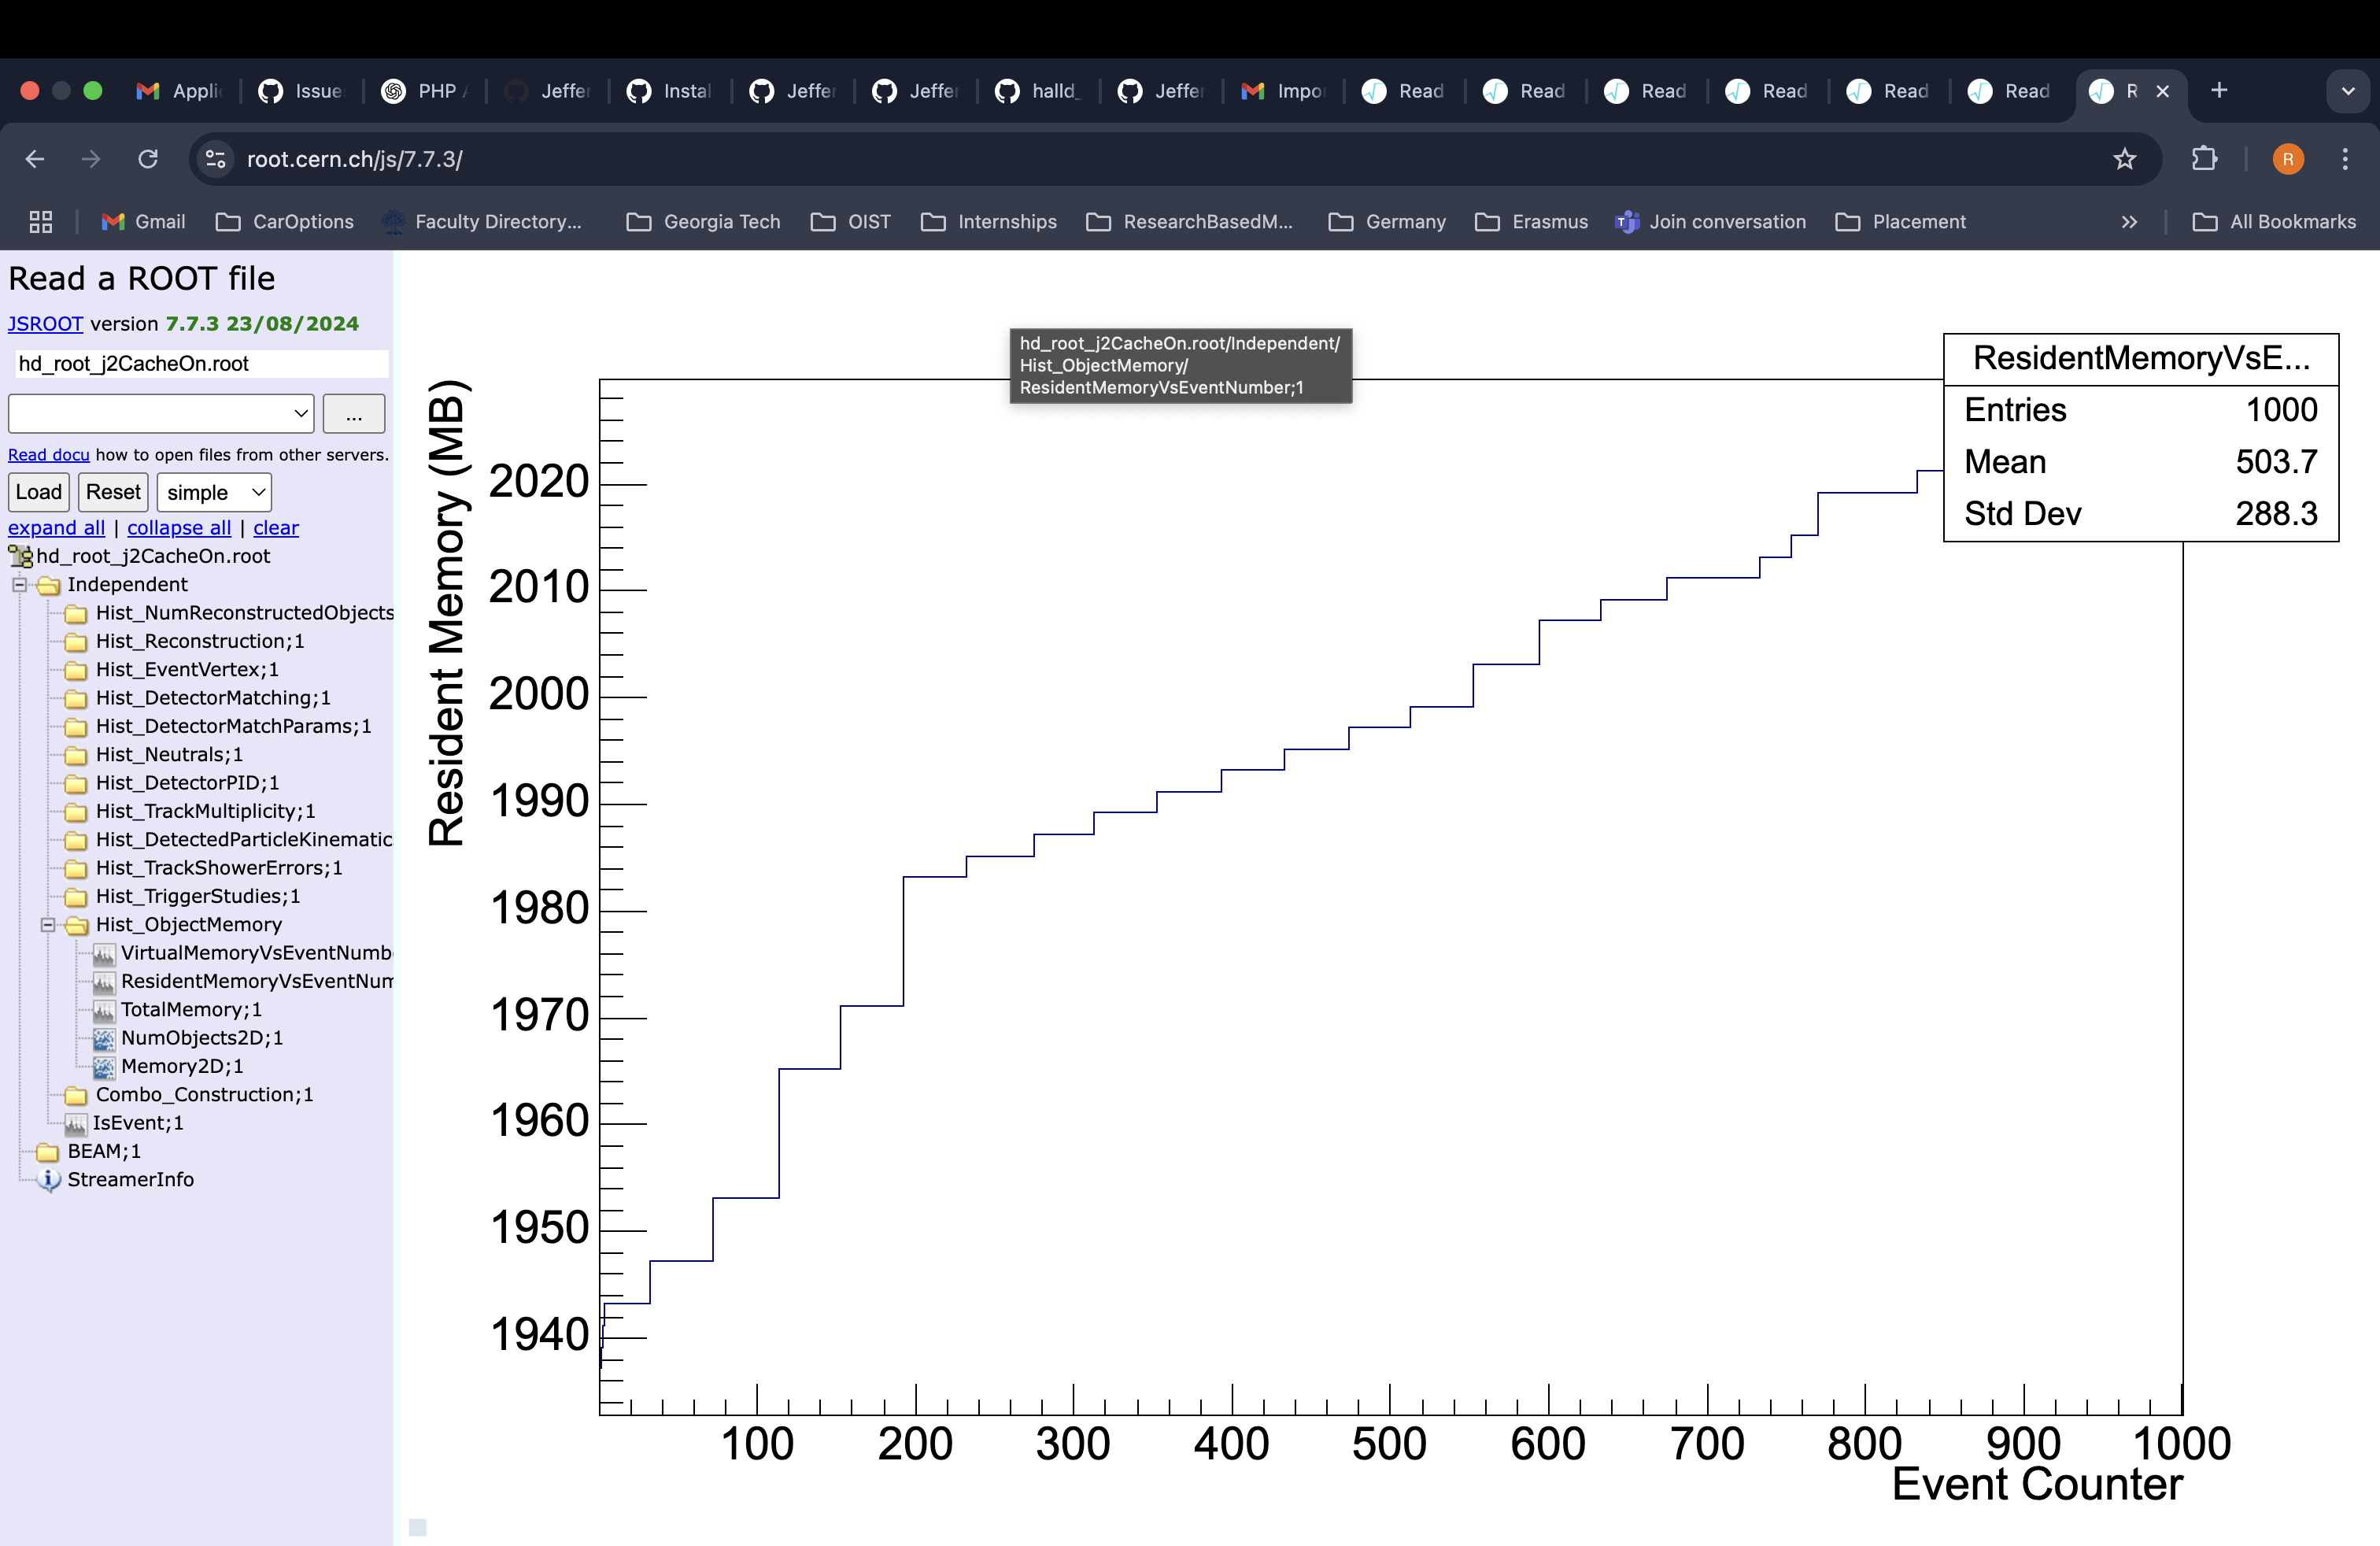2380x1546 pixels.
Task: Open the empty file selection combo box
Action: (161, 414)
